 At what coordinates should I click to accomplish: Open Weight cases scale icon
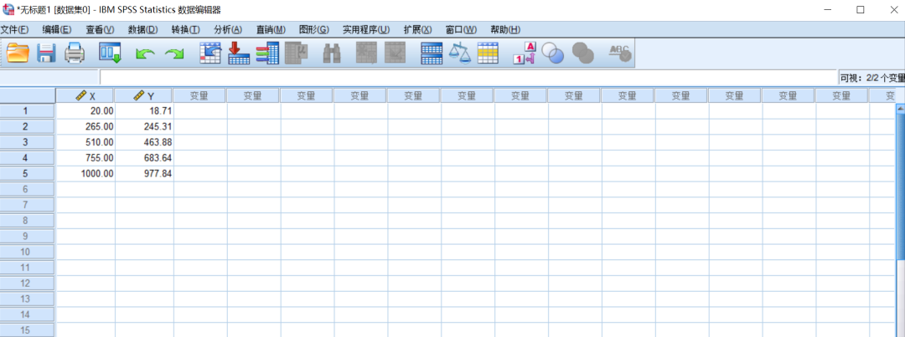tap(460, 53)
